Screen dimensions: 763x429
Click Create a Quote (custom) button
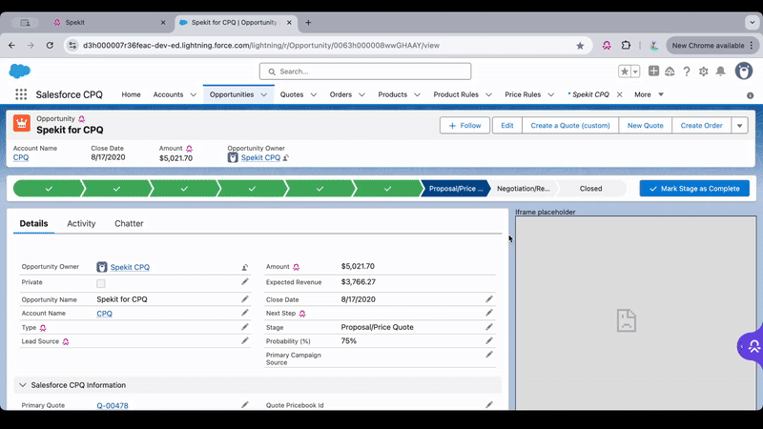pyautogui.click(x=570, y=126)
